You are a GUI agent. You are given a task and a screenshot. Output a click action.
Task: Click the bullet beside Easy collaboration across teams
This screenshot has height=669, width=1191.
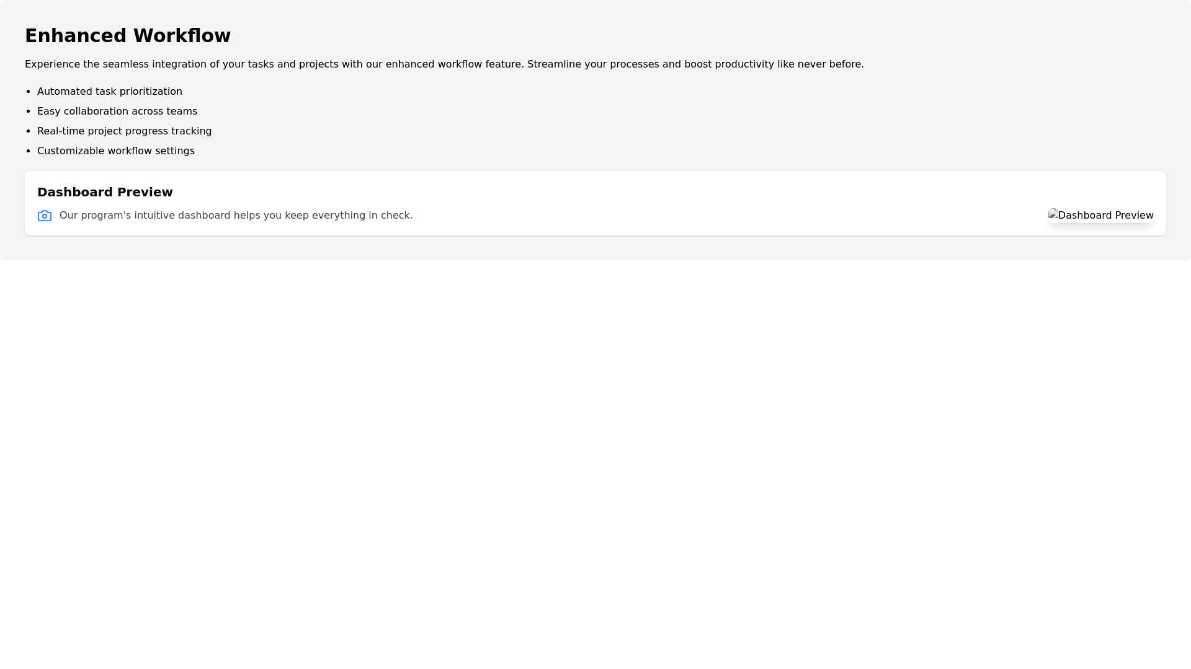pyautogui.click(x=29, y=111)
